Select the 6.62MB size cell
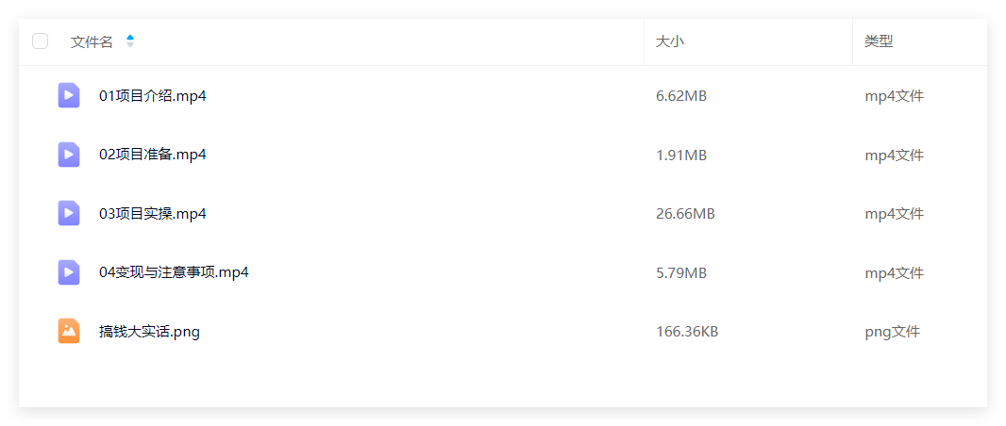 click(x=681, y=96)
